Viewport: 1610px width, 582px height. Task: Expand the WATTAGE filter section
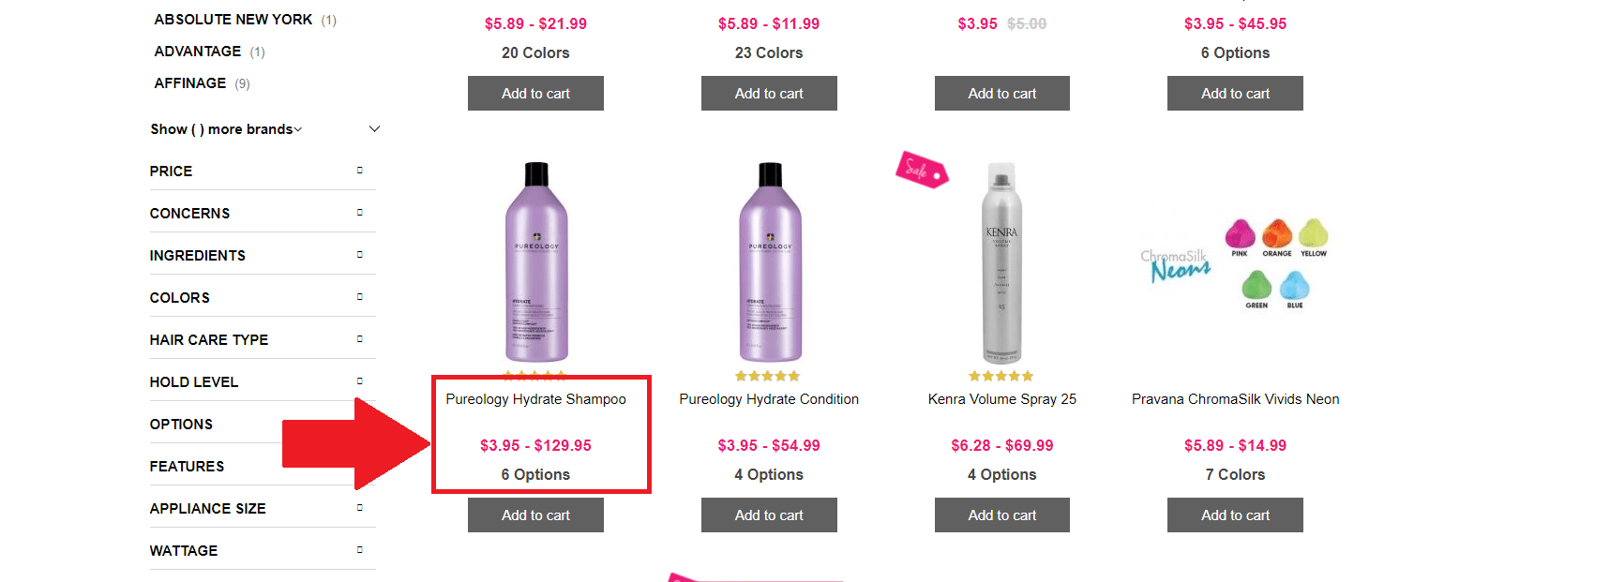359,550
